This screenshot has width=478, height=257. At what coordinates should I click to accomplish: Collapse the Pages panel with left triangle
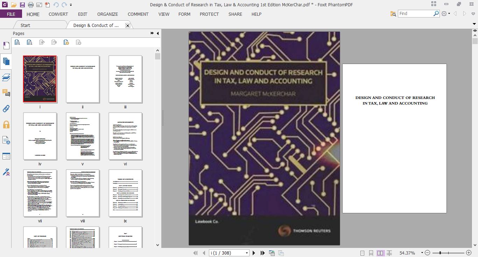(157, 33)
